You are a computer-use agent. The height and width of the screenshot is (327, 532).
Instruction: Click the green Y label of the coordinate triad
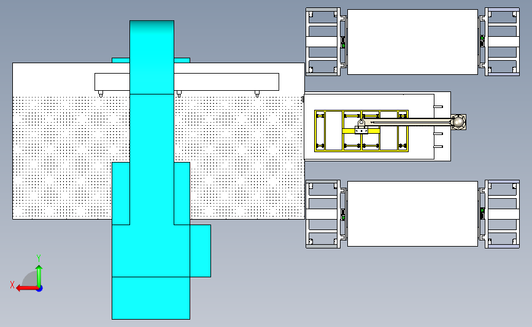click(39, 258)
